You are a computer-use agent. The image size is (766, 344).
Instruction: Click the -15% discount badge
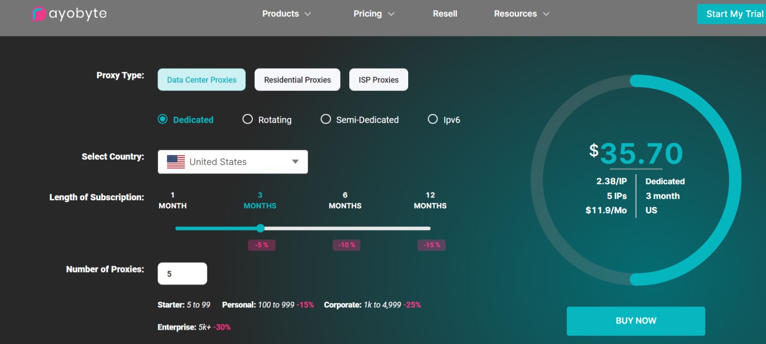432,245
